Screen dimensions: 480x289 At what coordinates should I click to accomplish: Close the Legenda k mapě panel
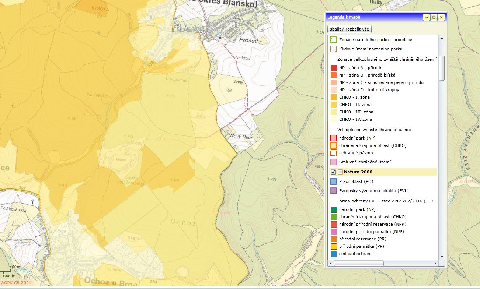pos(441,17)
